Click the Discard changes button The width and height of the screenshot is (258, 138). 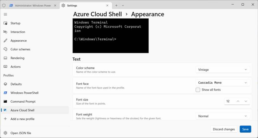pyautogui.click(x=224, y=129)
